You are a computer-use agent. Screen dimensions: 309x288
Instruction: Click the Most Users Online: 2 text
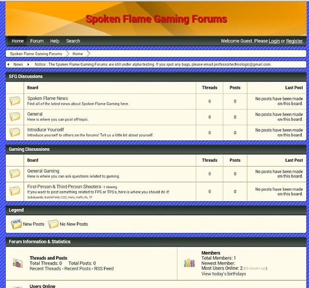(x=222, y=268)
